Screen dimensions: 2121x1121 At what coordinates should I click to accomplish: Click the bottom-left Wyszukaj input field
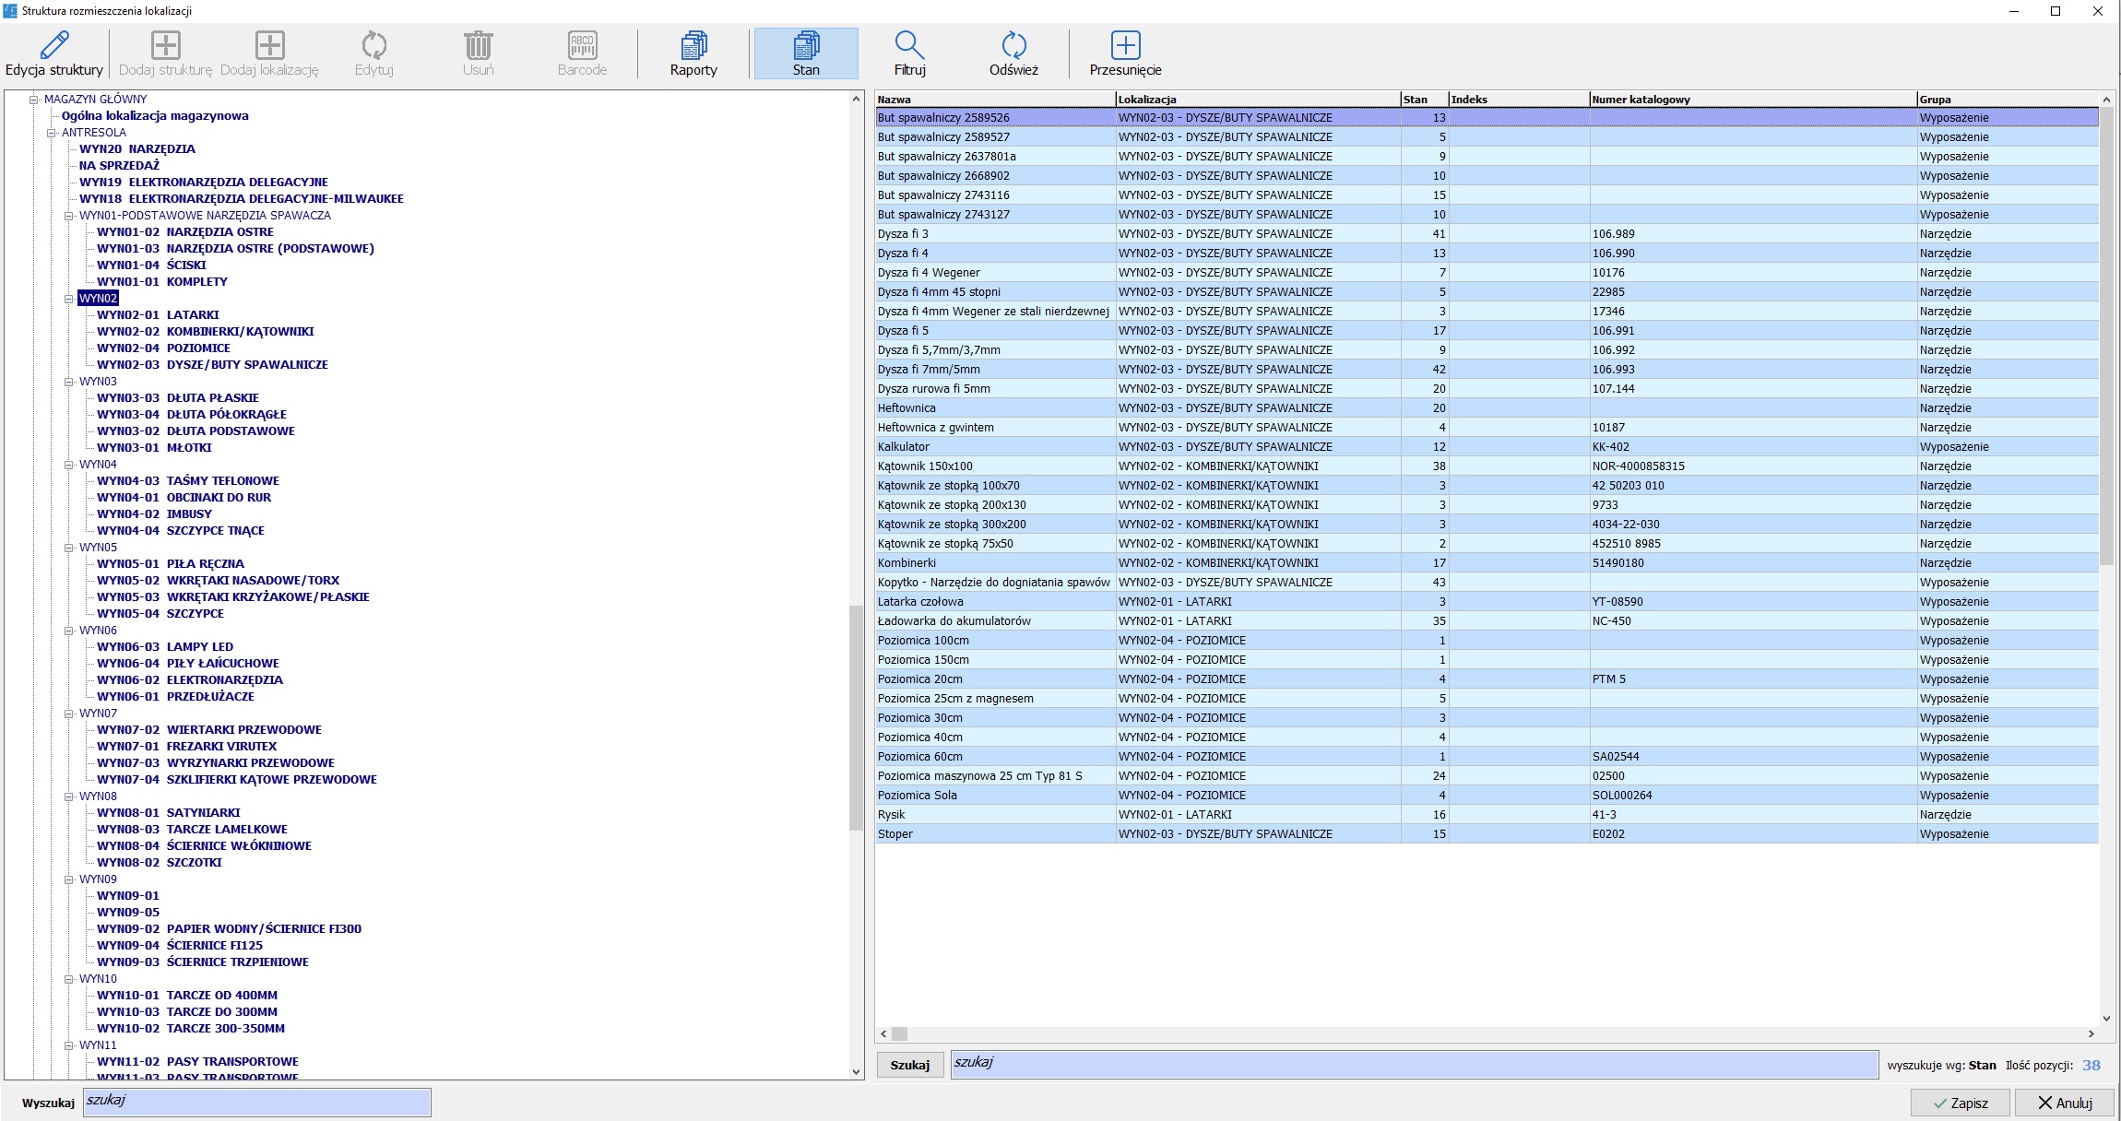257,1103
